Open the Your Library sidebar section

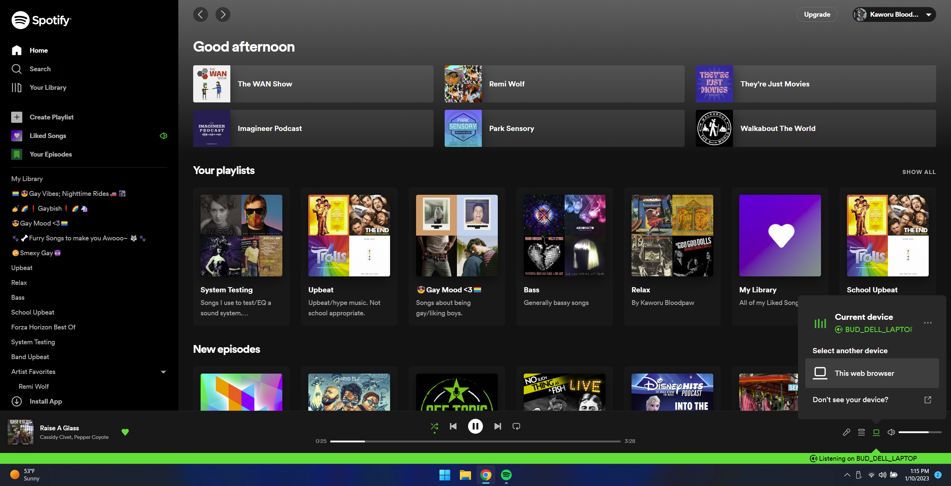coord(48,88)
